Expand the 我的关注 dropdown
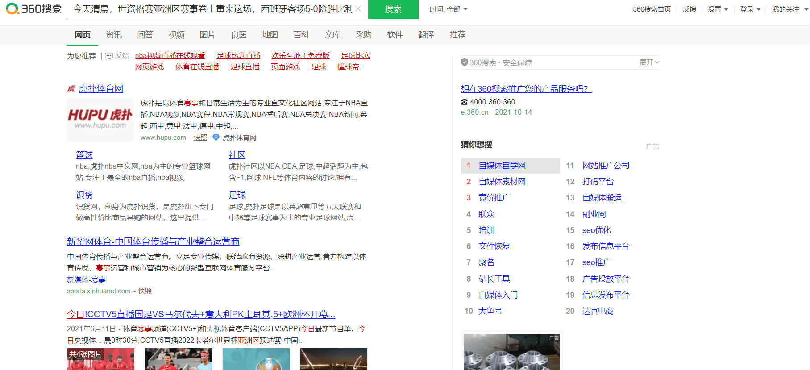Viewport: 810px width, 370px height. pos(790,9)
